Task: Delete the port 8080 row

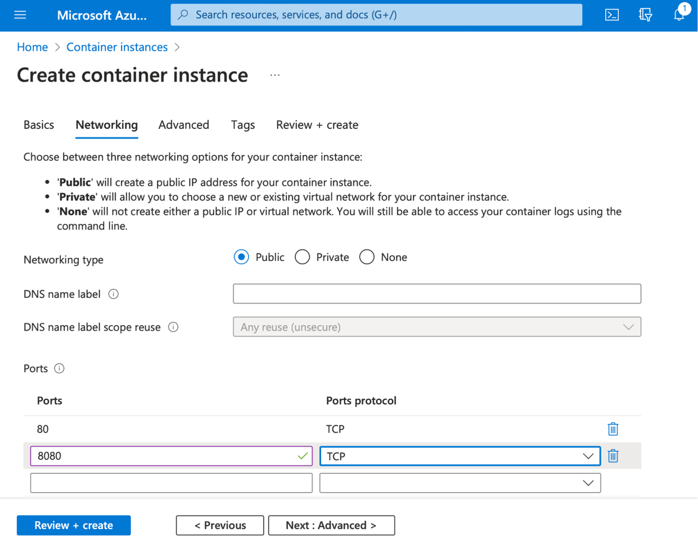Action: [612, 456]
